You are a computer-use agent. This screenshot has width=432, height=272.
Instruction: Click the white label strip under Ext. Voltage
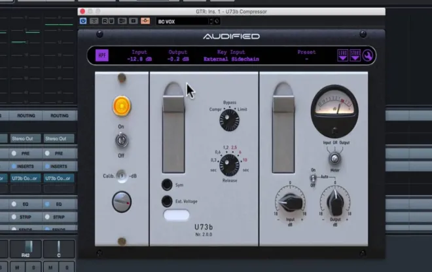click(176, 215)
